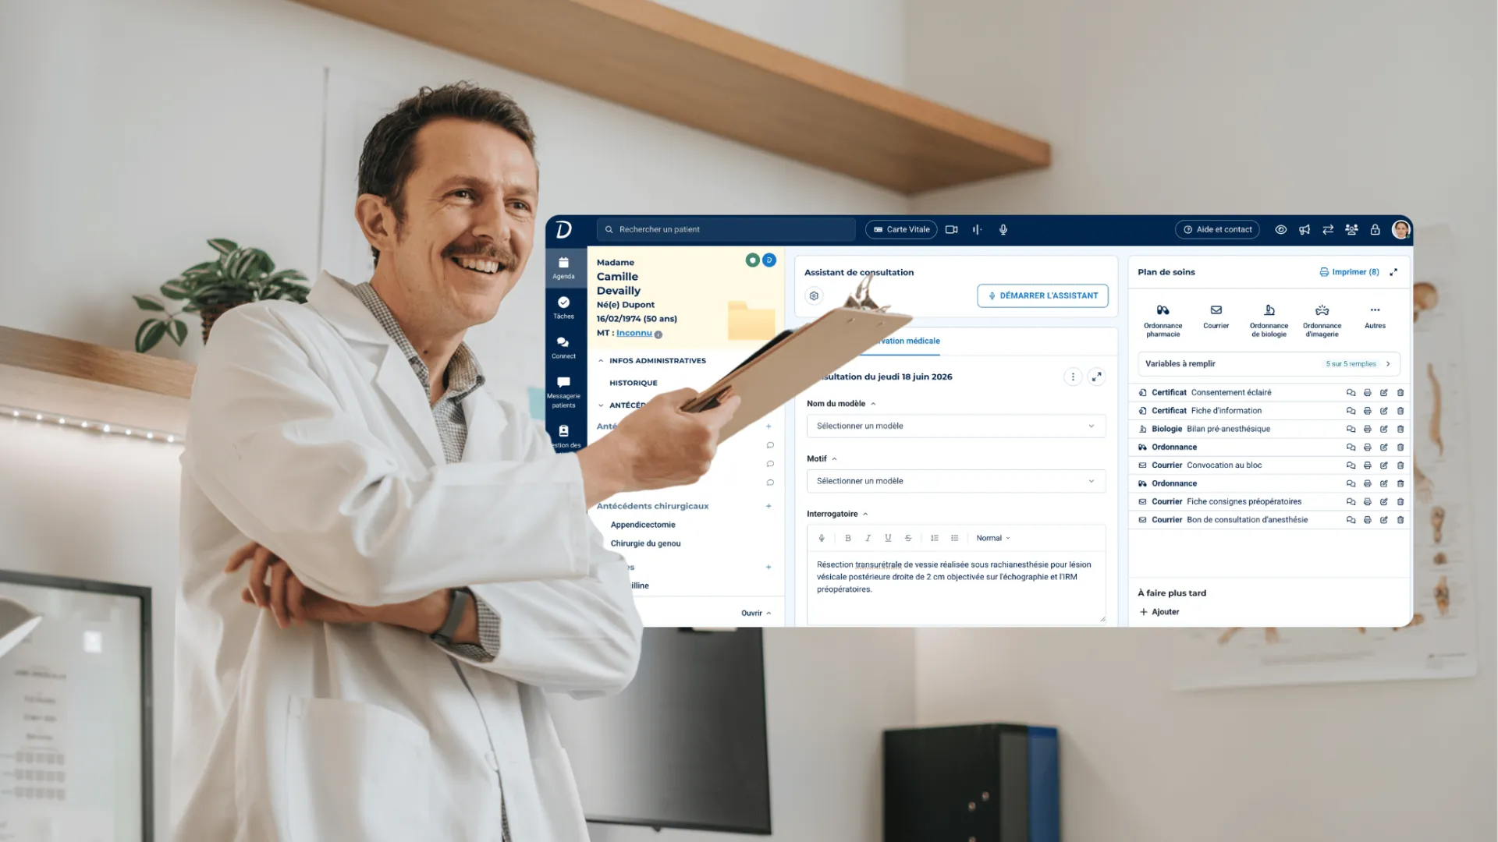
Task: Print the Certificat Consentement éclairé
Action: [1367, 393]
